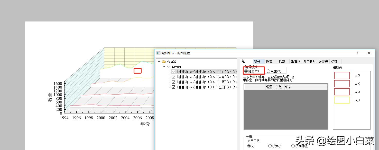379x150 pixels.
Task: Switch to the 颜色映射 tab
Action: (x=310, y=62)
